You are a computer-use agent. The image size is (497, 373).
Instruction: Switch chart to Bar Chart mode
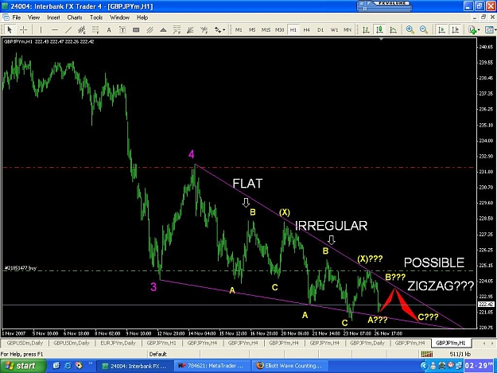(366, 29)
